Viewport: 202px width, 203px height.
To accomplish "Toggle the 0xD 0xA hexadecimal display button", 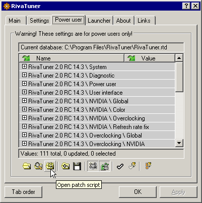I will tap(93, 166).
